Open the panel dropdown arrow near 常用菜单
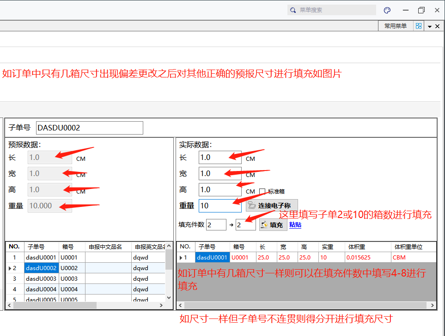Image resolution: width=445 pixels, height=336 pixels. pos(430,26)
